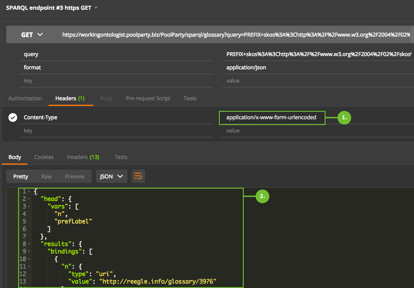Switch to the Authorization tab
Image resolution: width=414 pixels, height=288 pixels.
pos(25,99)
